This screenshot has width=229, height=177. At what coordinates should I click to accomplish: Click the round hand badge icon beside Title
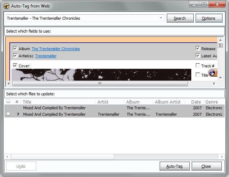(212, 73)
